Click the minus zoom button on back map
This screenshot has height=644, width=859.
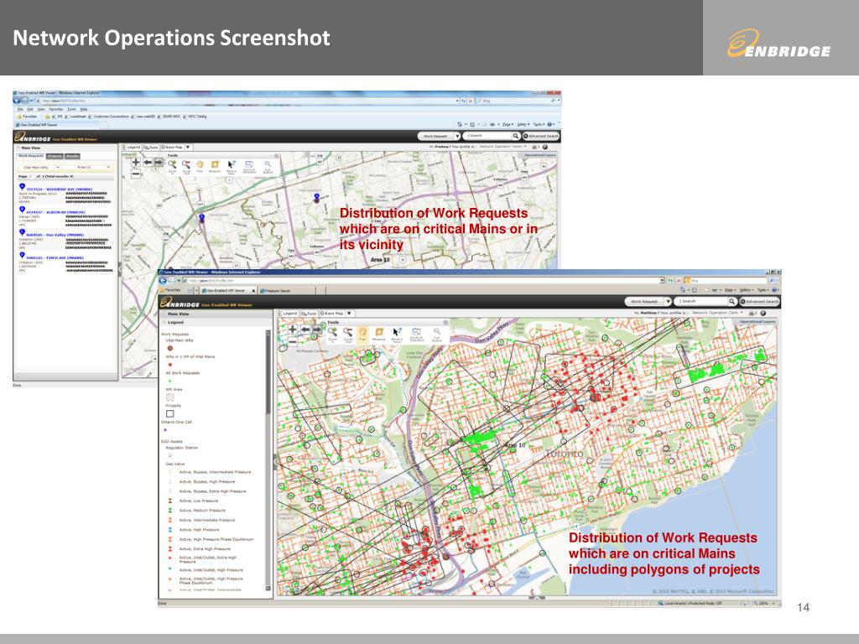click(136, 174)
